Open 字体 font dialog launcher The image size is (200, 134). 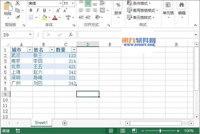74,25
